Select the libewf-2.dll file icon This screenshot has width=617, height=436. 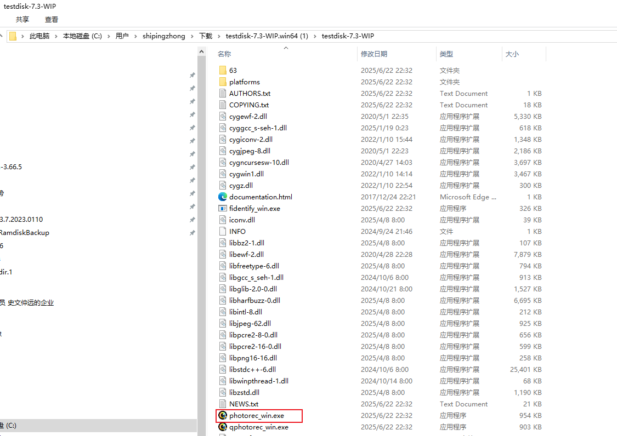223,254
